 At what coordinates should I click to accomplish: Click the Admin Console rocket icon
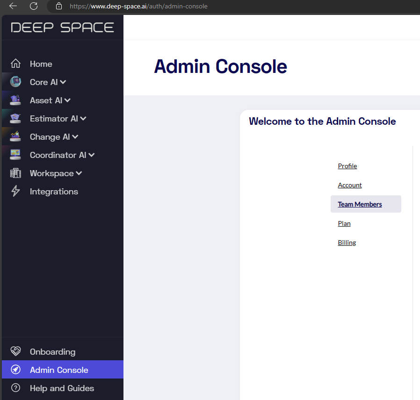coord(15,370)
